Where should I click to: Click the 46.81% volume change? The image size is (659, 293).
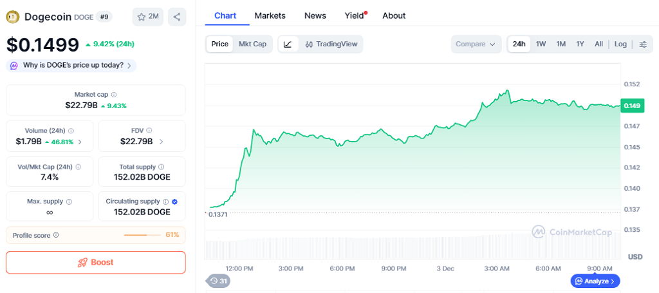[62, 142]
